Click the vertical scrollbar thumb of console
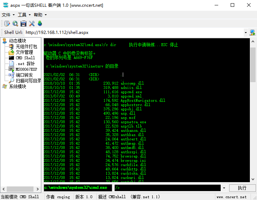The height and width of the screenshot is (200, 257). click(253, 64)
